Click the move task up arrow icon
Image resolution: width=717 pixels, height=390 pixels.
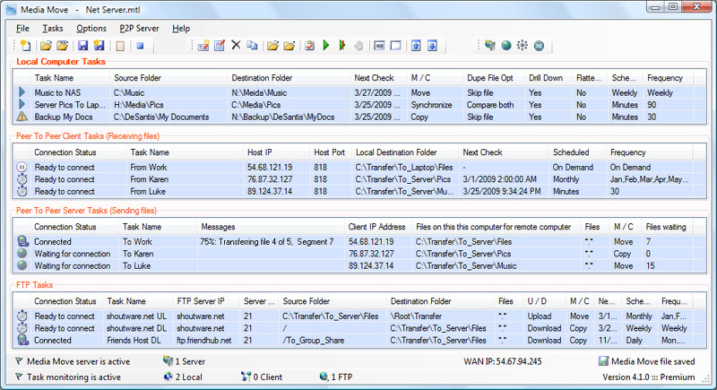click(x=415, y=45)
